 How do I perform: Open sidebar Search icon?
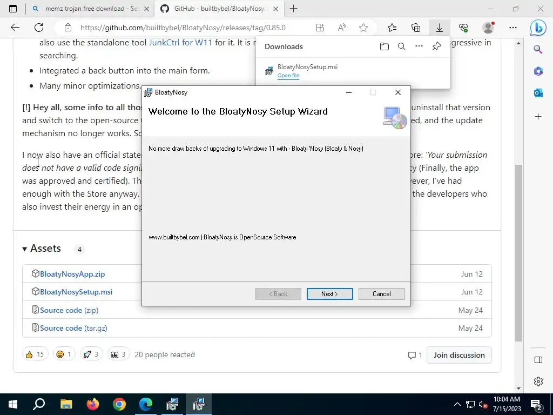pyautogui.click(x=538, y=49)
